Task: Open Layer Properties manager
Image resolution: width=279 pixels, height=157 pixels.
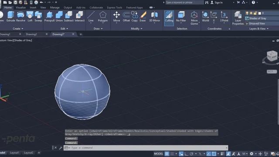Action: [x=238, y=18]
